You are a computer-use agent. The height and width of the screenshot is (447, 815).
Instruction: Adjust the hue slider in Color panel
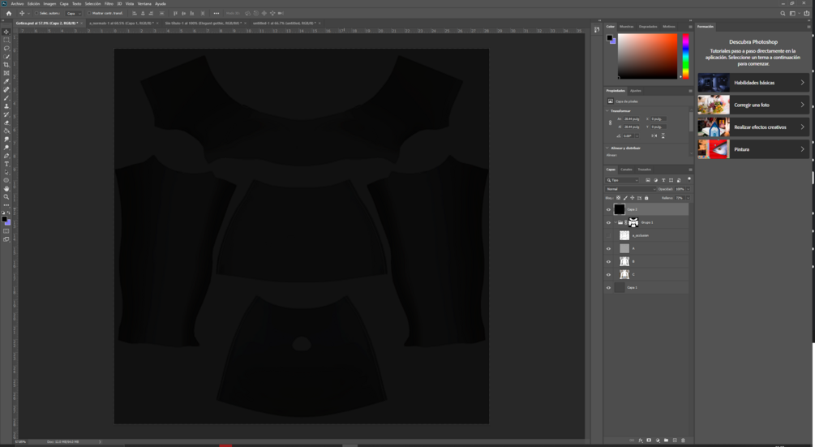coord(685,56)
